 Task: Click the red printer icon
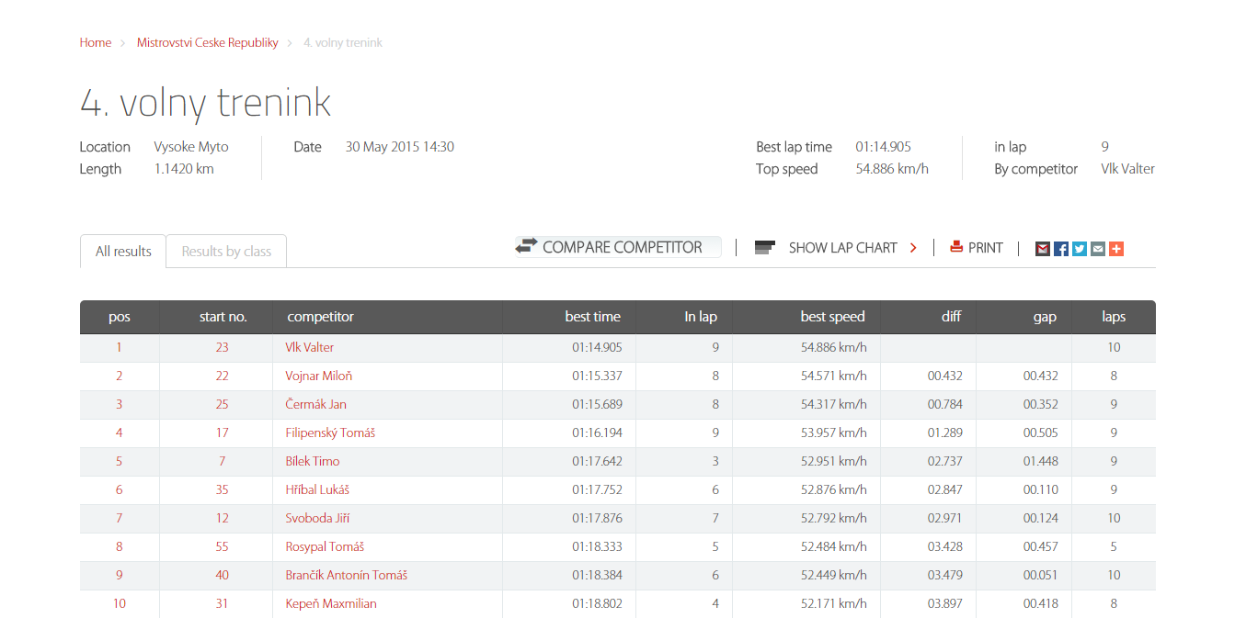pos(956,247)
